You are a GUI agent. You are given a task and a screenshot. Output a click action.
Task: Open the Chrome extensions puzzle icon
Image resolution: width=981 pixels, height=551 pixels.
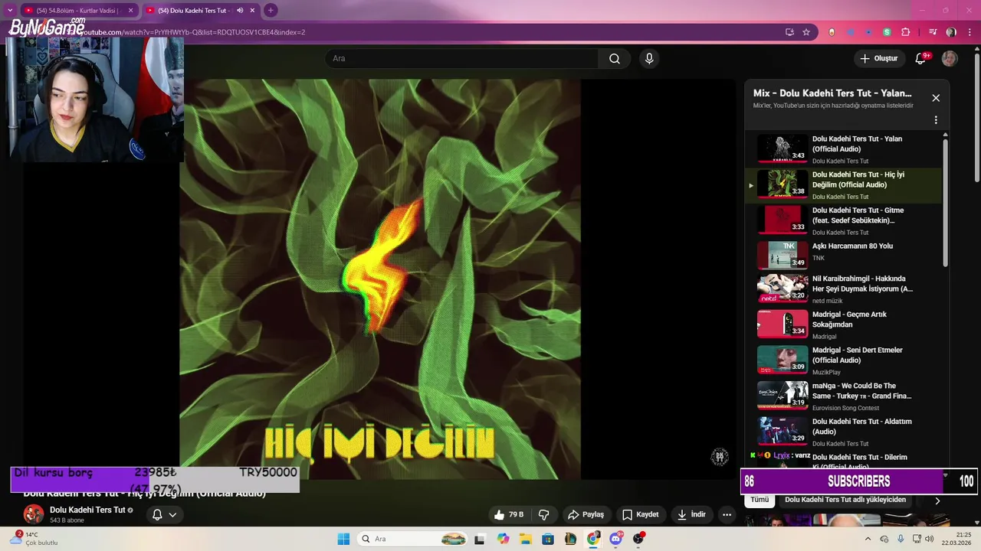[x=906, y=32]
